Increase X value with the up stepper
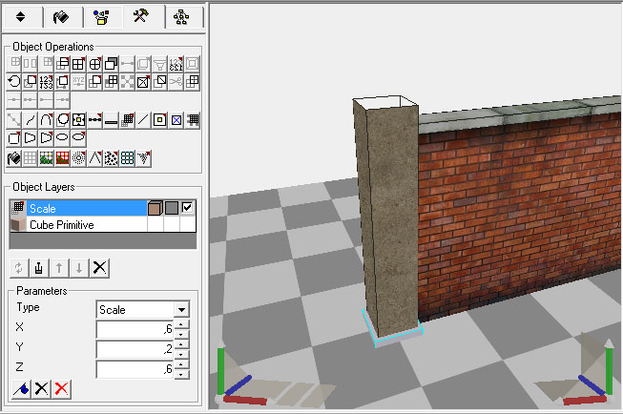The width and height of the screenshot is (623, 414). [180, 324]
